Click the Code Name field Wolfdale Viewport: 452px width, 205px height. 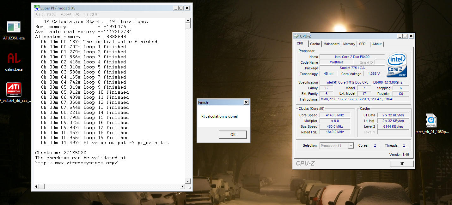tap(337, 62)
